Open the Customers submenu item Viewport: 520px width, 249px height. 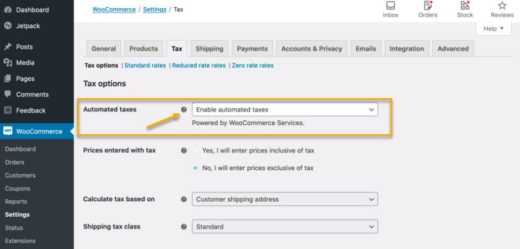tap(20, 175)
